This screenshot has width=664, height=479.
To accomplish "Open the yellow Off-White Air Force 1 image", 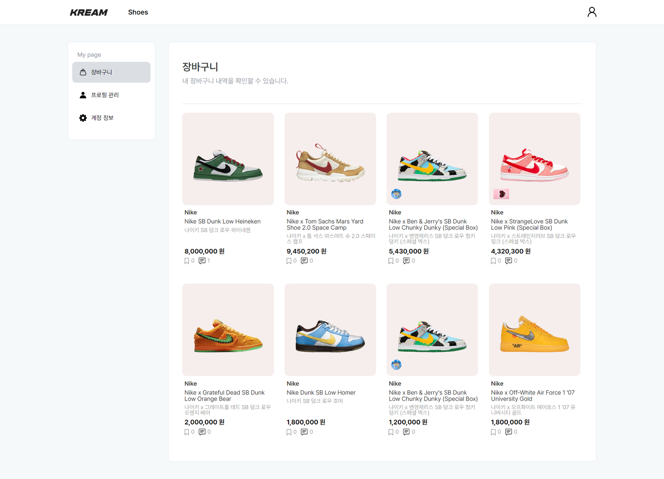I will click(535, 330).
